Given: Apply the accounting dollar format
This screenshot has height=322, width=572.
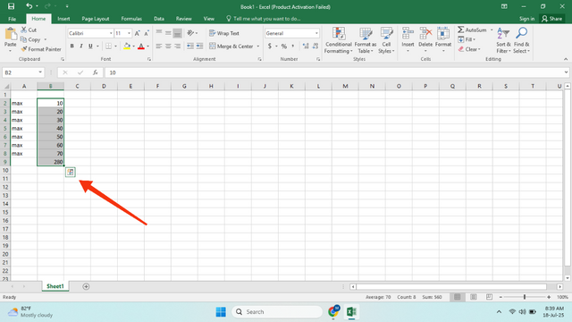Looking at the screenshot, I should (270, 46).
